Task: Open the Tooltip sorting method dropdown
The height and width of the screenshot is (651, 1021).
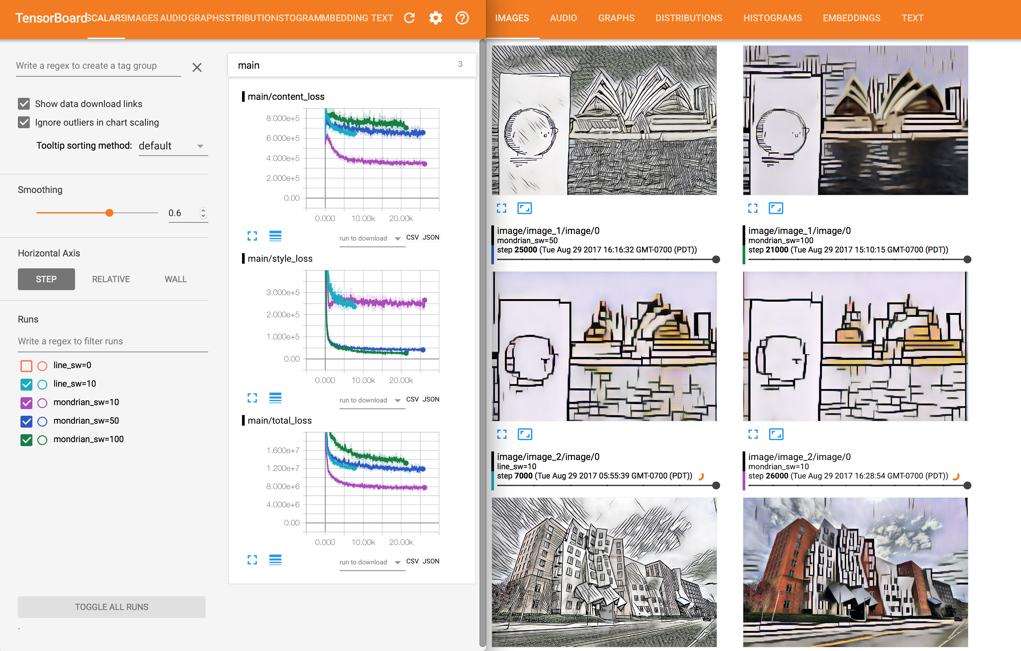Action: click(x=173, y=146)
